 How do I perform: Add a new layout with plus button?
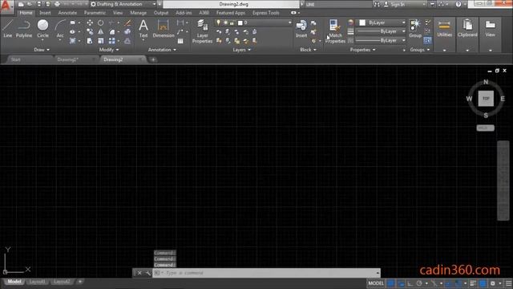click(x=80, y=282)
